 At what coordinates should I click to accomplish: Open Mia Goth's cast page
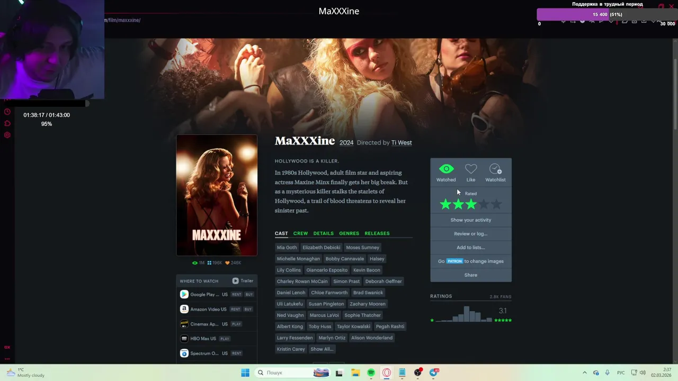pos(287,248)
